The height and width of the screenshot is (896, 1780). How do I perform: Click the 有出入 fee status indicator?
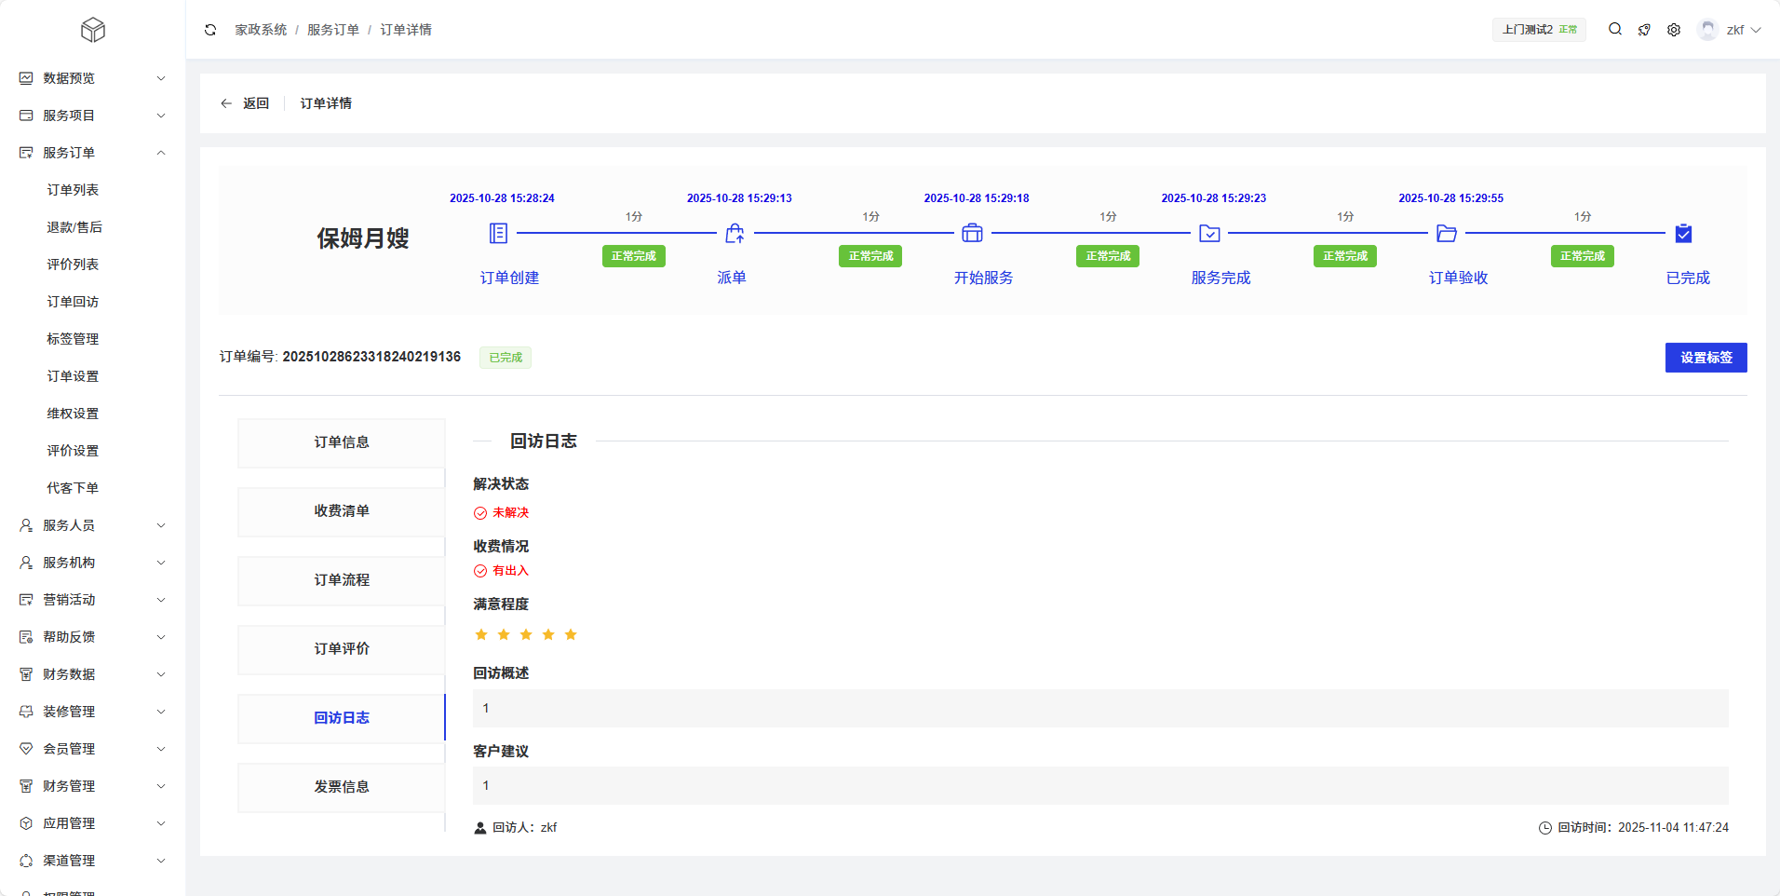point(501,571)
